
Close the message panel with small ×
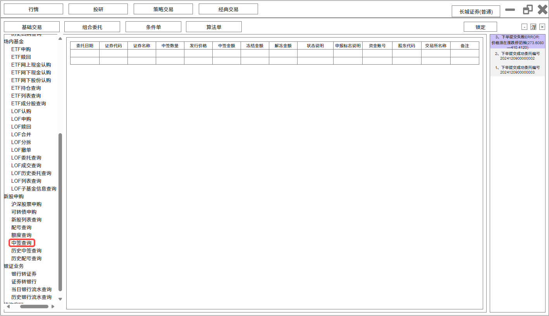542,27
